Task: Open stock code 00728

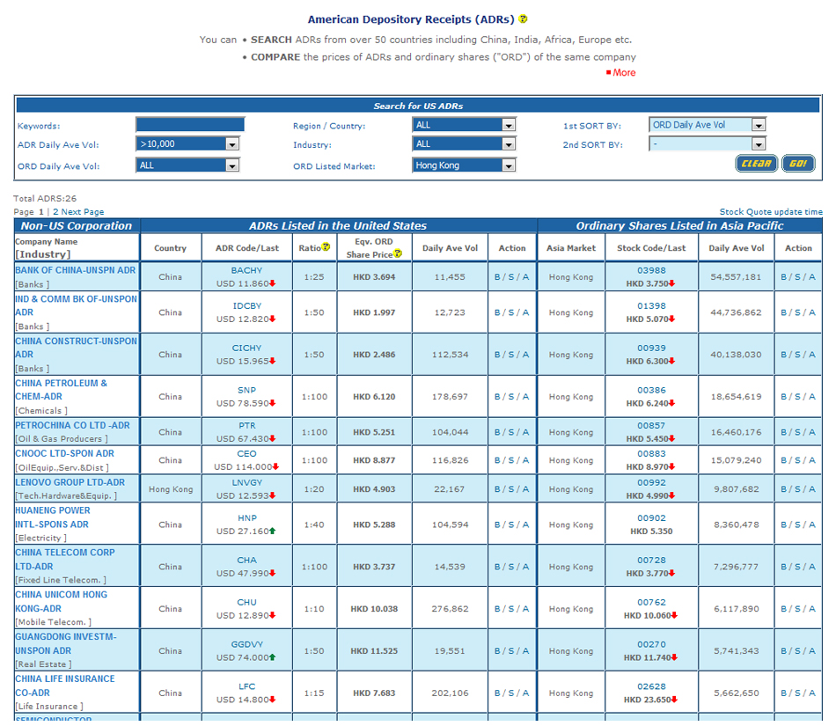Action: [x=651, y=560]
